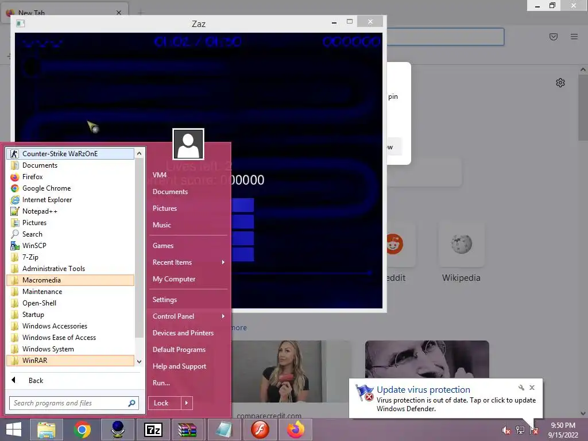Launch WinSCP from the programs list
This screenshot has width=588, height=441.
coord(70,246)
